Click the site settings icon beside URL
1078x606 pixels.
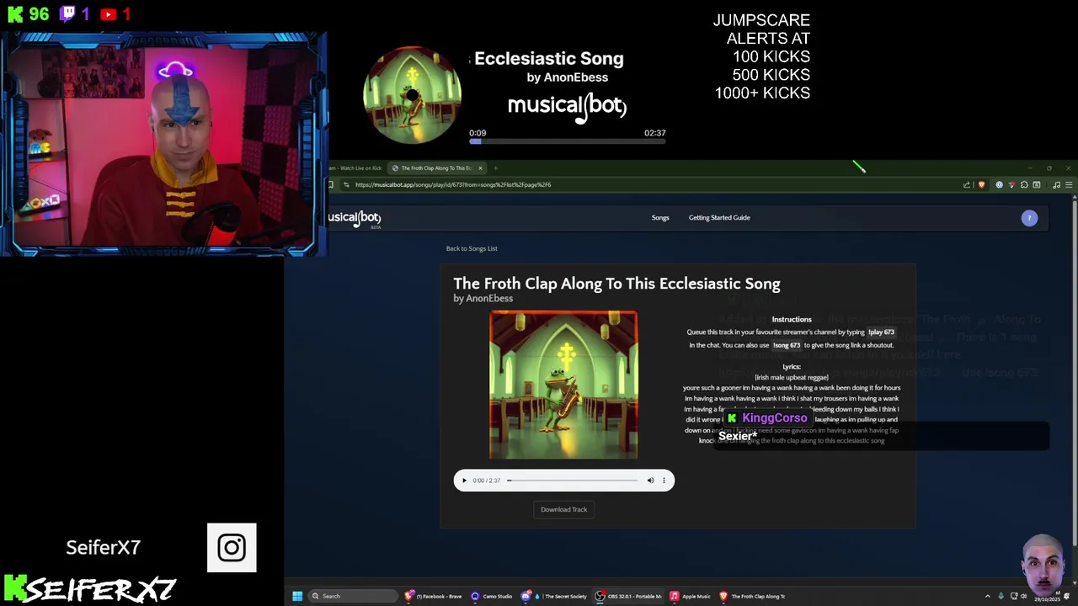click(345, 184)
